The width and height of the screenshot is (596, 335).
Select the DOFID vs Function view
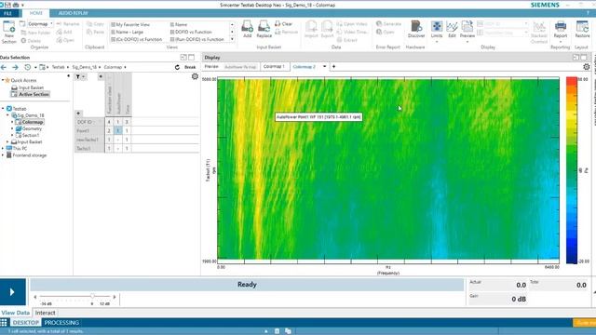[191, 32]
